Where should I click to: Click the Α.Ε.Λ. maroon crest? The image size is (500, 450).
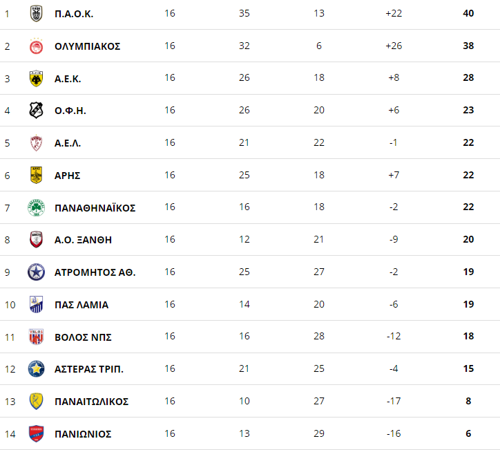click(x=36, y=143)
